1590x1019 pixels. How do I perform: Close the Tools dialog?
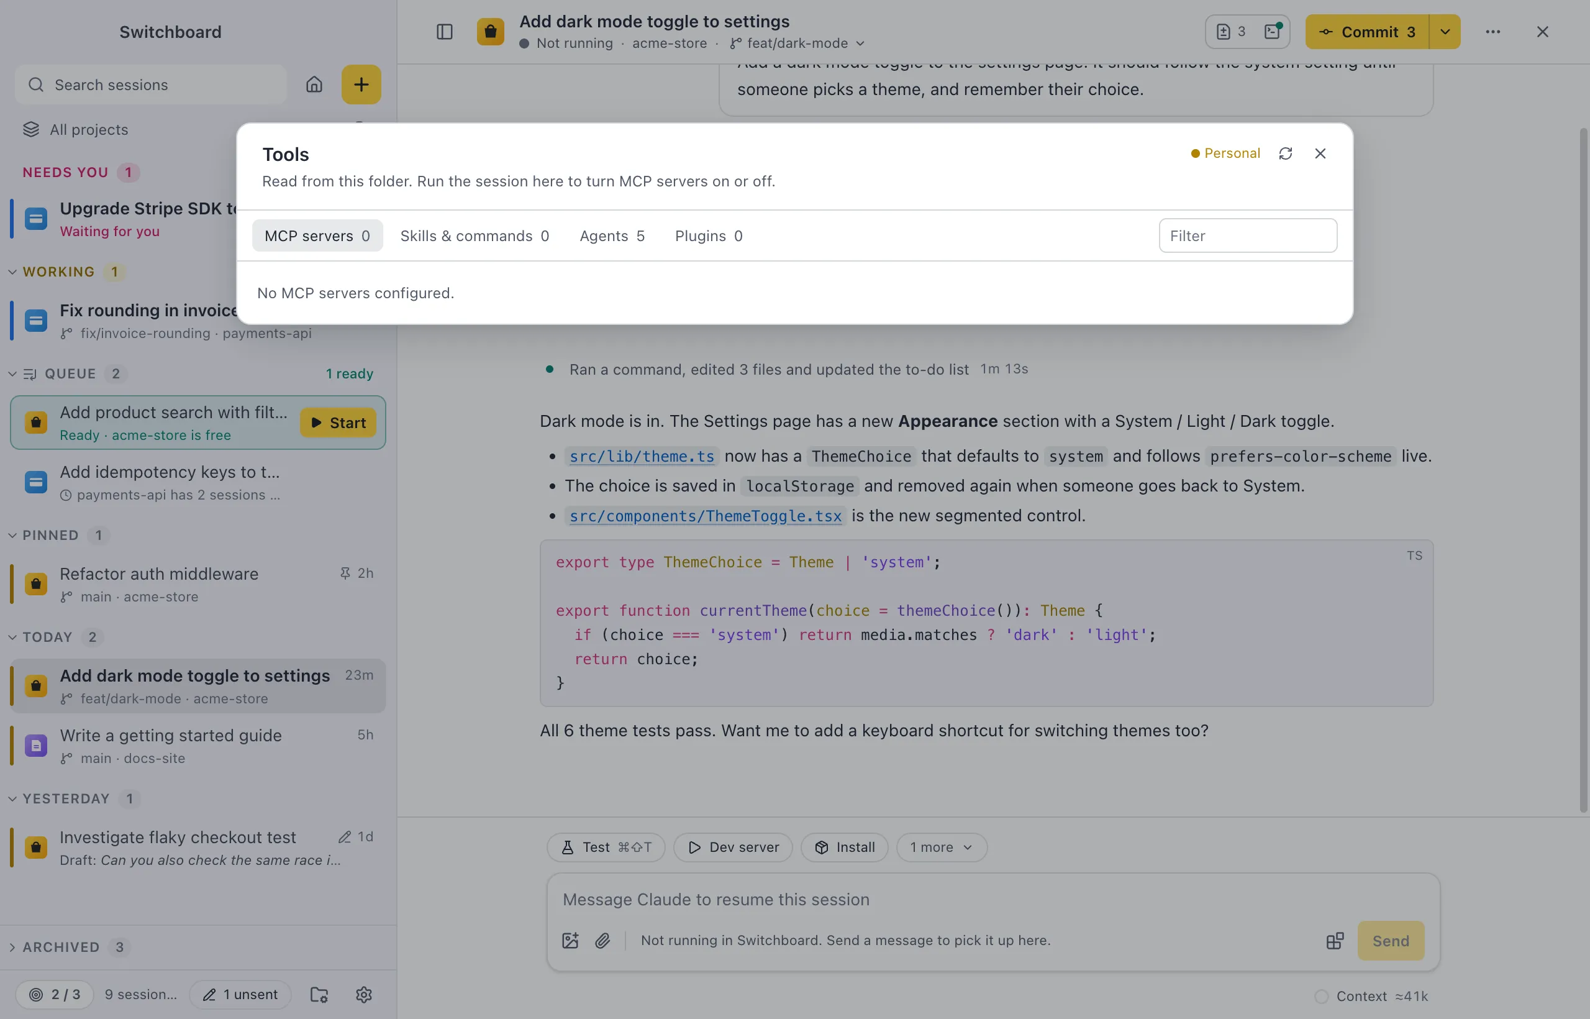(x=1320, y=153)
